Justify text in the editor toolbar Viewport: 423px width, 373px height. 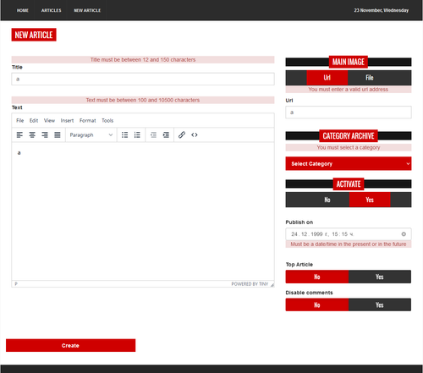58,135
